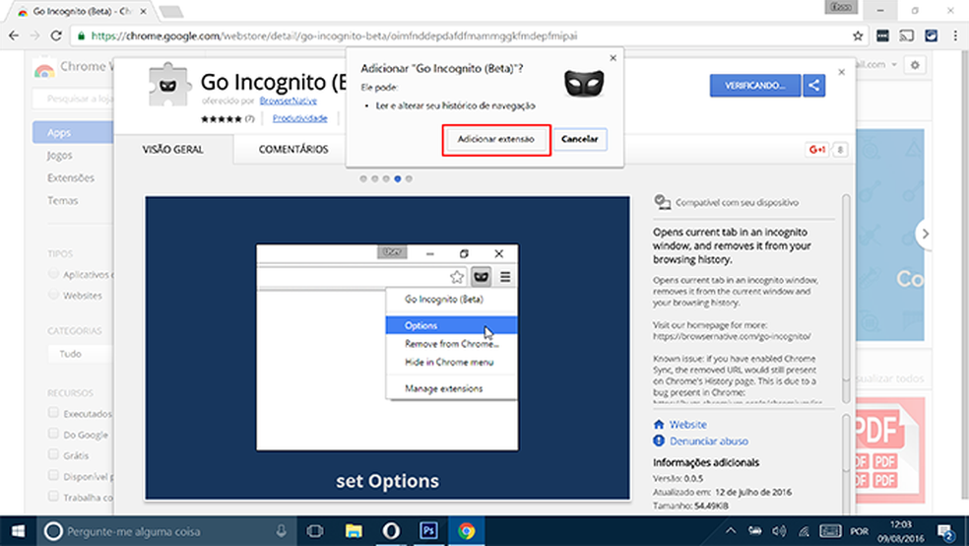Screen dimensions: 969x546
Task: Check the Trabalha com checkbox
Action: click(54, 496)
